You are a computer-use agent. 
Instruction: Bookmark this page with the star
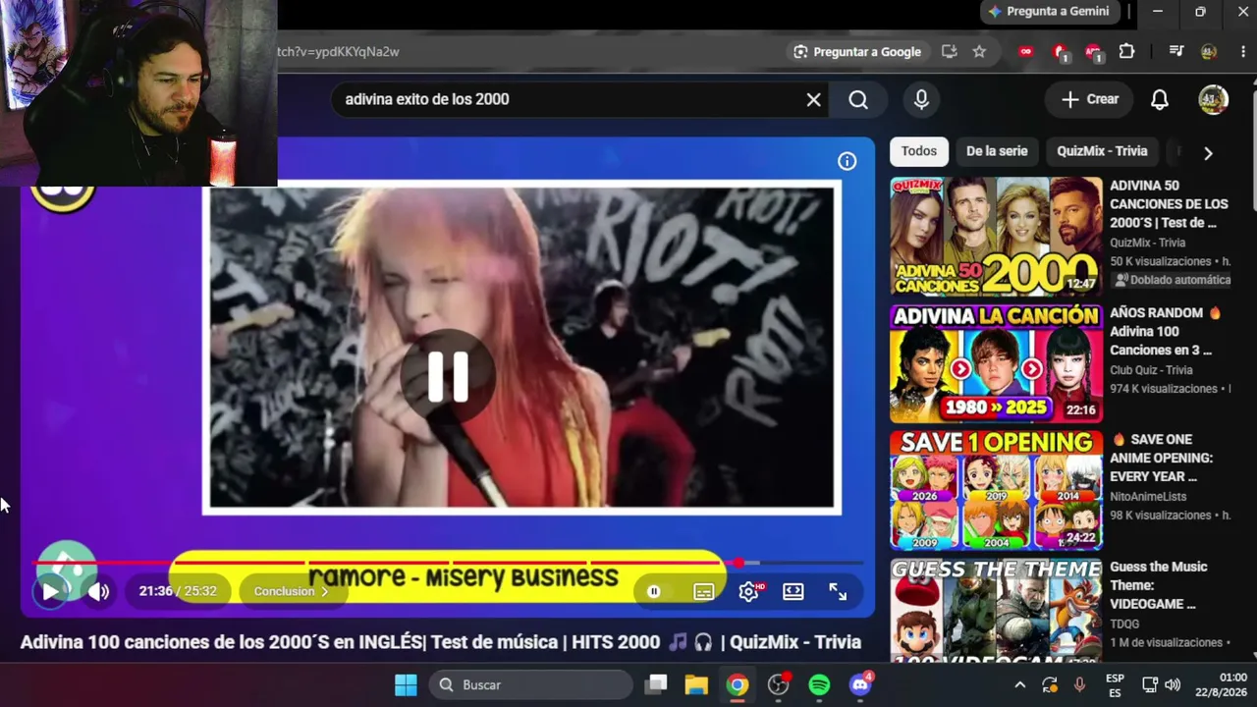(x=979, y=52)
